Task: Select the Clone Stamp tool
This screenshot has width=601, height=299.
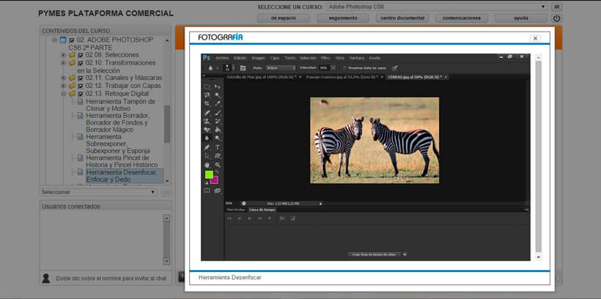Action: click(x=207, y=121)
